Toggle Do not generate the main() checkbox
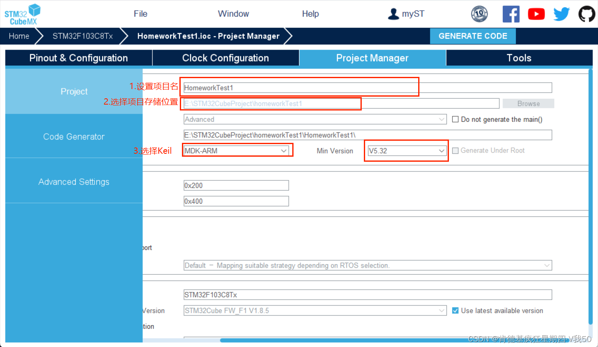Viewport: 598px width, 347px height. point(455,119)
